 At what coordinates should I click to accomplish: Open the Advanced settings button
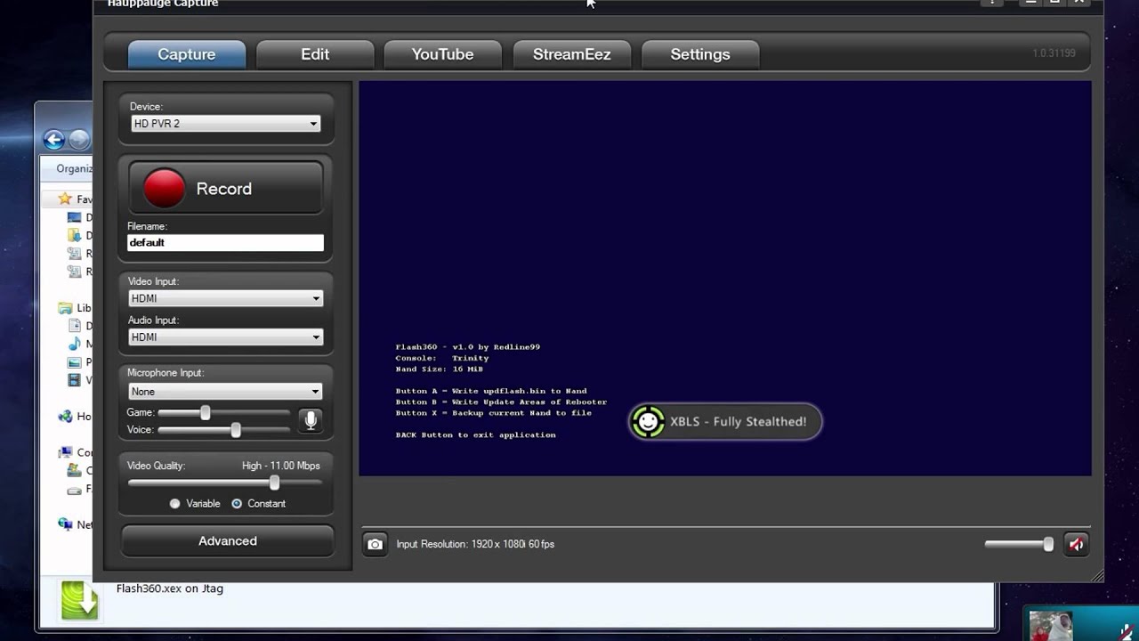227,541
